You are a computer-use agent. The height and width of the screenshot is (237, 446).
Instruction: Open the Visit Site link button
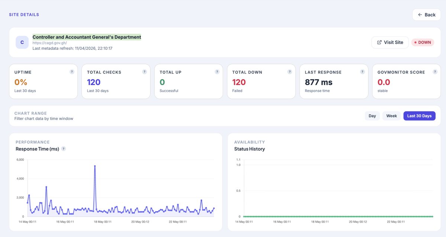click(390, 42)
